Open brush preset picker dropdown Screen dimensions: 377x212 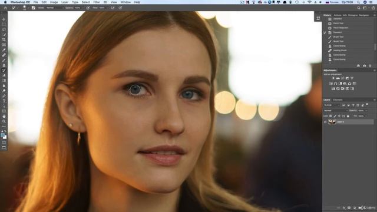[x=28, y=8]
